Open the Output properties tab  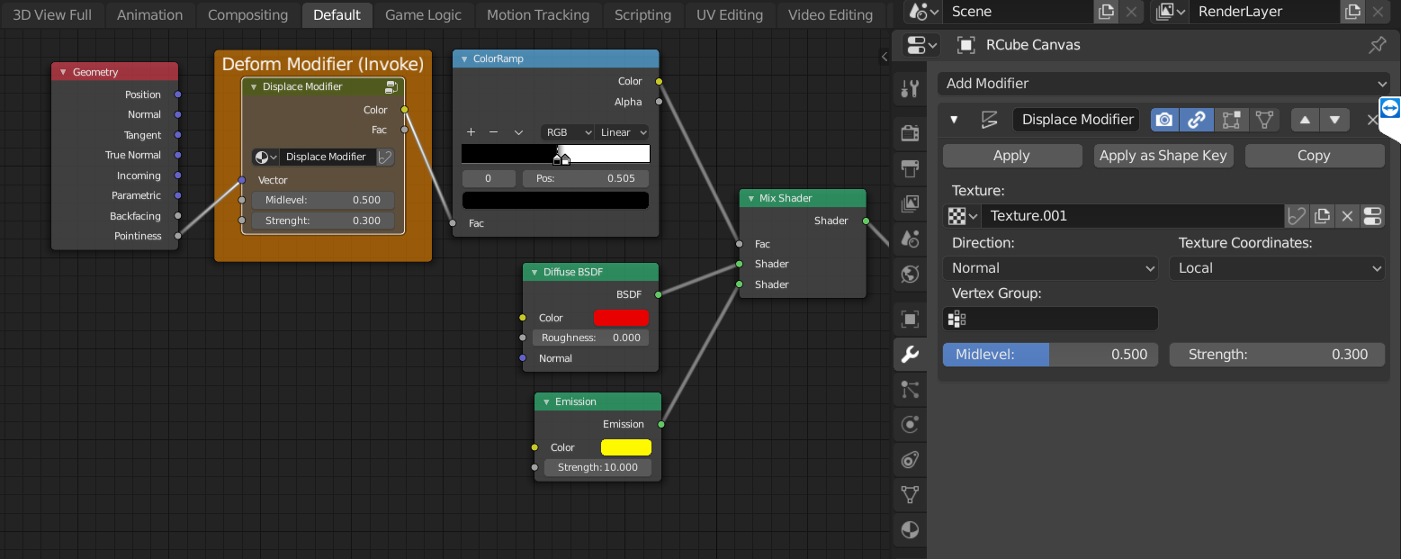pos(910,168)
